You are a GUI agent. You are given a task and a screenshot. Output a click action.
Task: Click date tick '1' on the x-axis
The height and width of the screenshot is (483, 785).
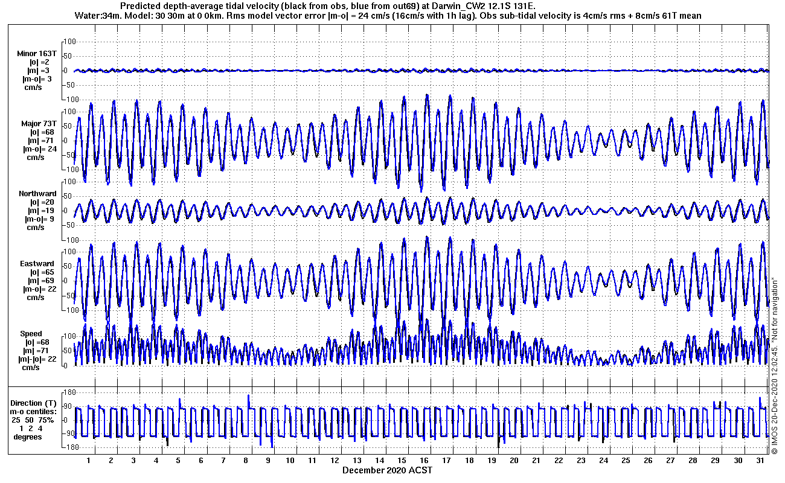click(89, 461)
